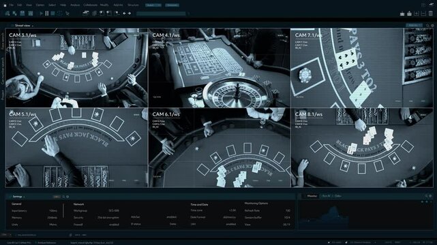437x245 pixels.
Task: Select the CAM 4.1/ws roulette feed
Action: pos(220,67)
